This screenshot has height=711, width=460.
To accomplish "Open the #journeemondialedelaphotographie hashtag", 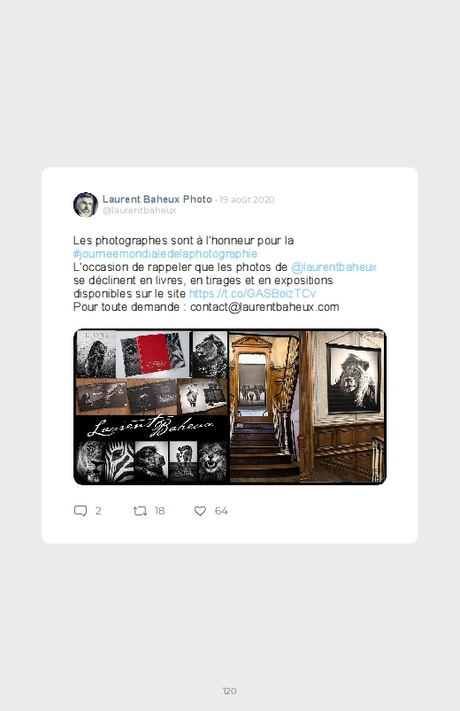I will 165,253.
